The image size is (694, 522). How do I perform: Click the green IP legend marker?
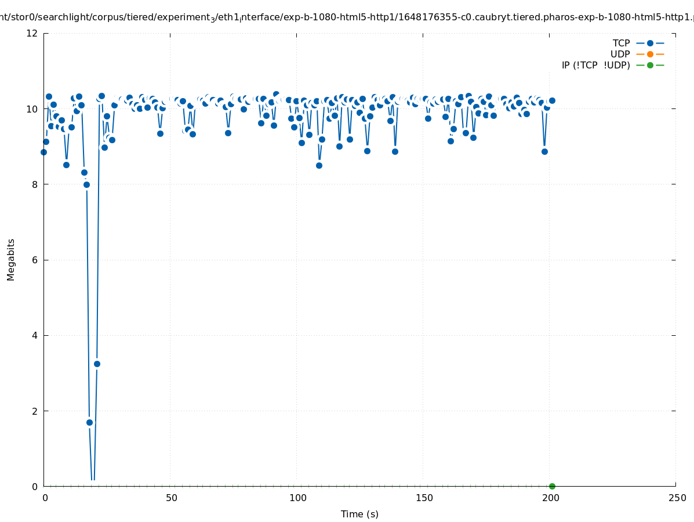coord(650,65)
